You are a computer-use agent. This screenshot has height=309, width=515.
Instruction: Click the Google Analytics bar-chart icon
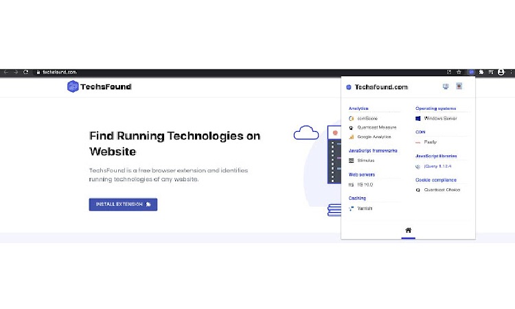click(x=351, y=137)
